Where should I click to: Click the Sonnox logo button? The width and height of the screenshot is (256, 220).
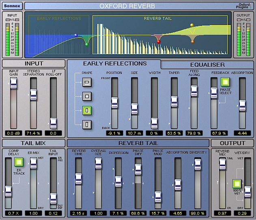[x=12, y=6]
